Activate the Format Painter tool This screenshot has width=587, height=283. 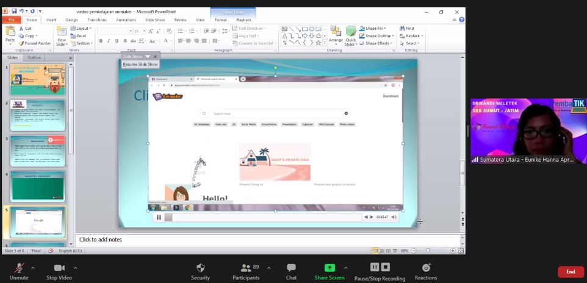pos(34,43)
